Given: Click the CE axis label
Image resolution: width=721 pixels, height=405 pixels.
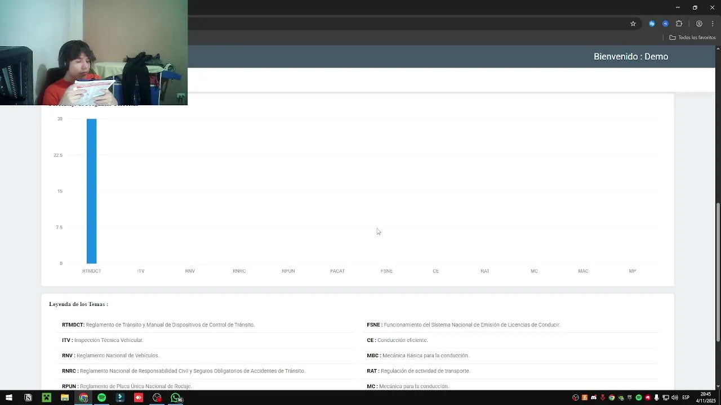Looking at the screenshot, I should point(435,271).
